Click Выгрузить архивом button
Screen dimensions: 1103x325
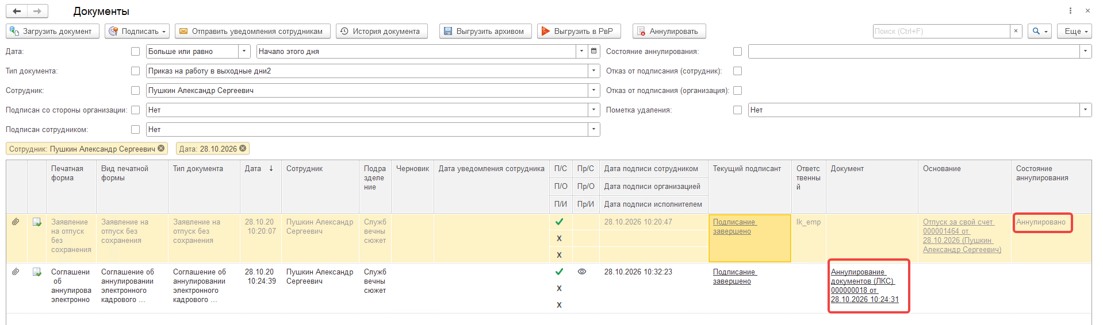(x=485, y=31)
